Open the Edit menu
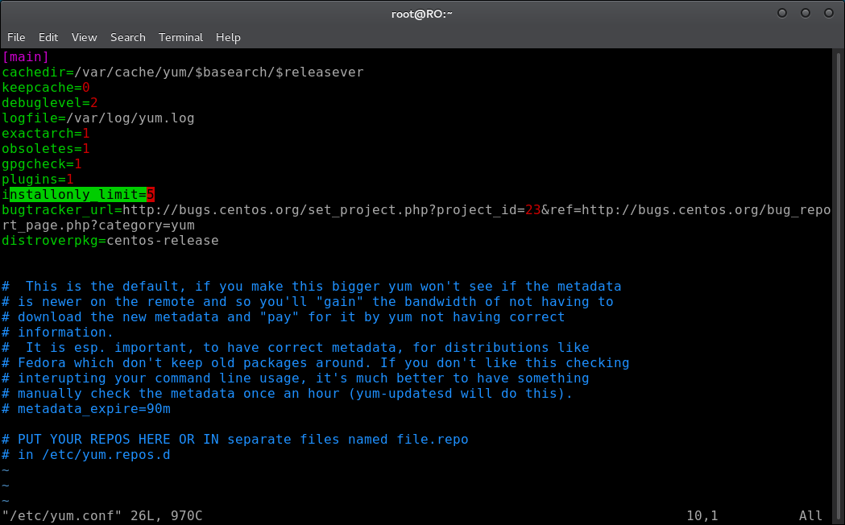Image resolution: width=845 pixels, height=525 pixels. click(48, 37)
